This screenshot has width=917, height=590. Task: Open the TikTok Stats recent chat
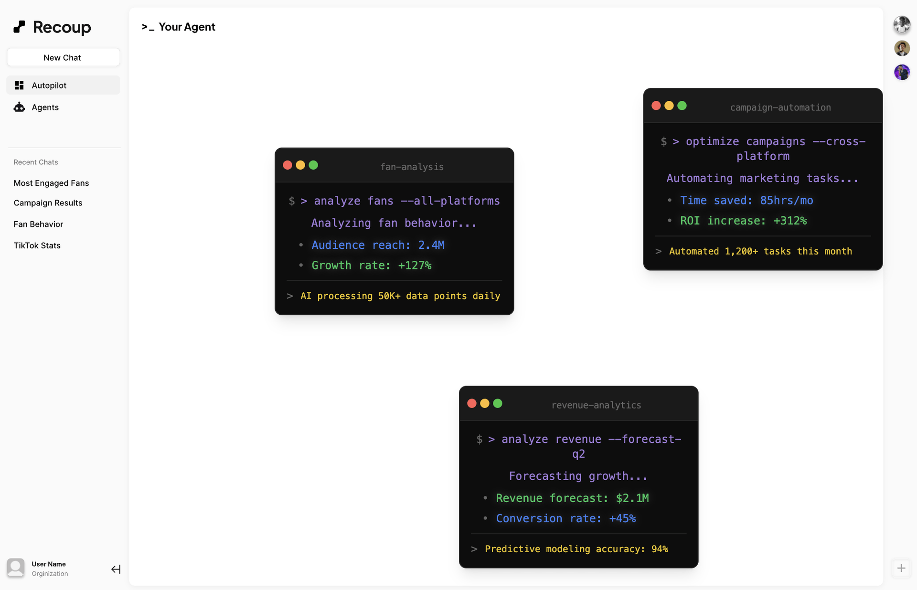pyautogui.click(x=37, y=245)
